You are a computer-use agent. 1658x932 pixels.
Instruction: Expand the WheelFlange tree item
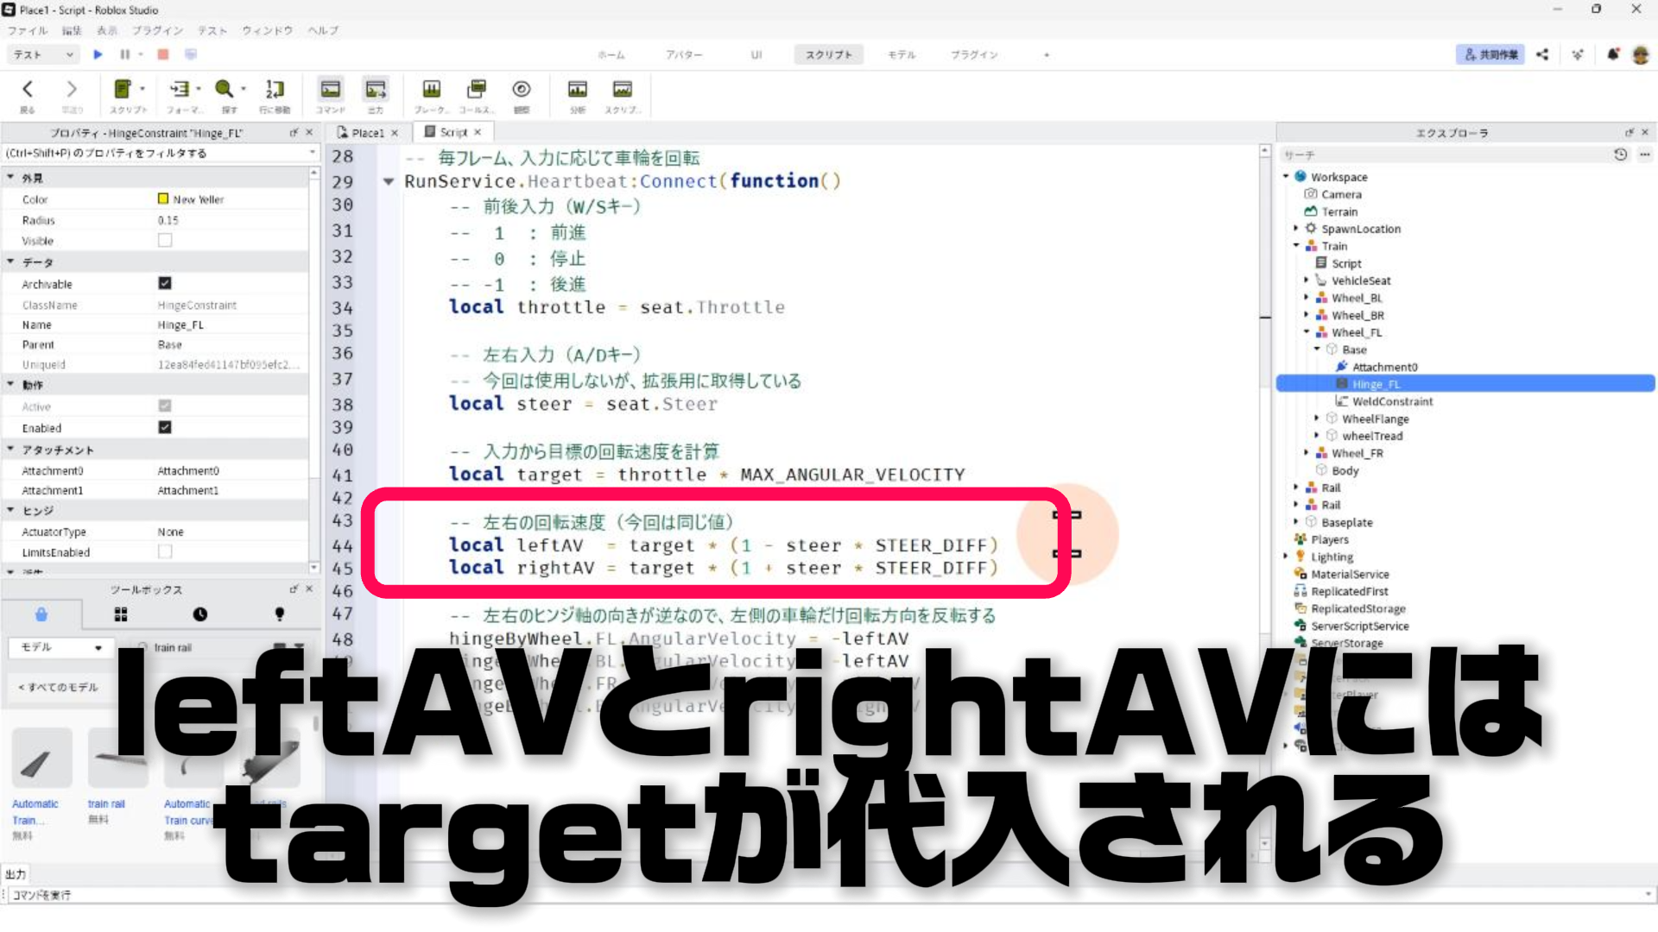(1317, 419)
